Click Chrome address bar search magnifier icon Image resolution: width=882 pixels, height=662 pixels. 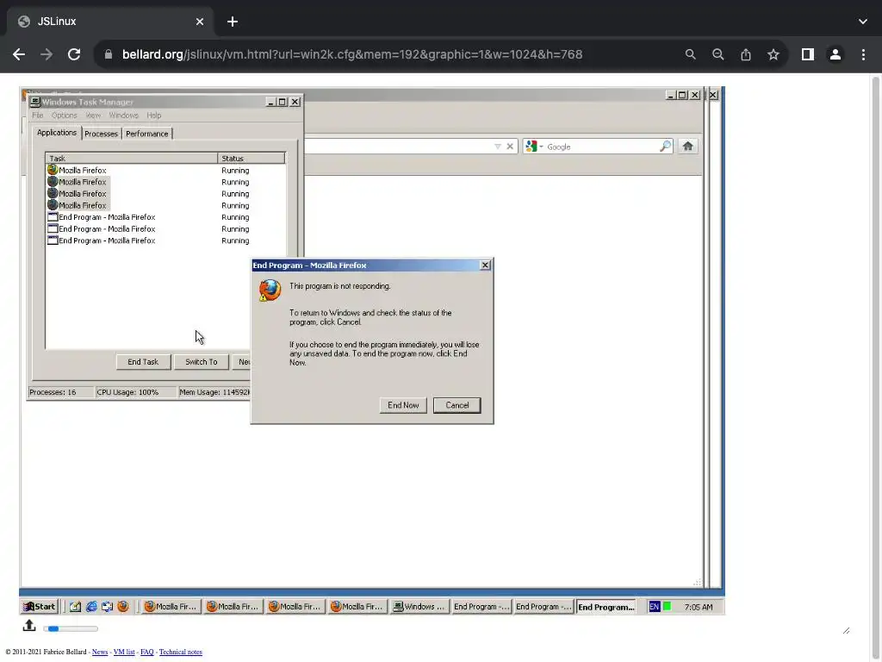pos(690,54)
